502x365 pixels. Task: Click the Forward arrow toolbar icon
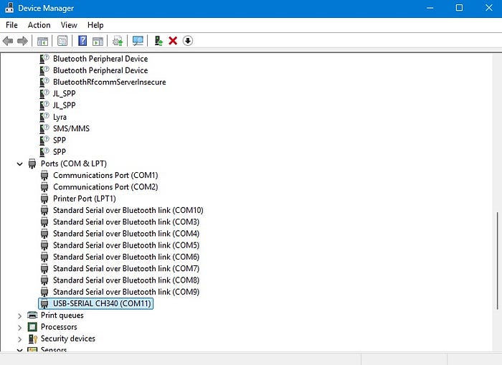(x=22, y=41)
